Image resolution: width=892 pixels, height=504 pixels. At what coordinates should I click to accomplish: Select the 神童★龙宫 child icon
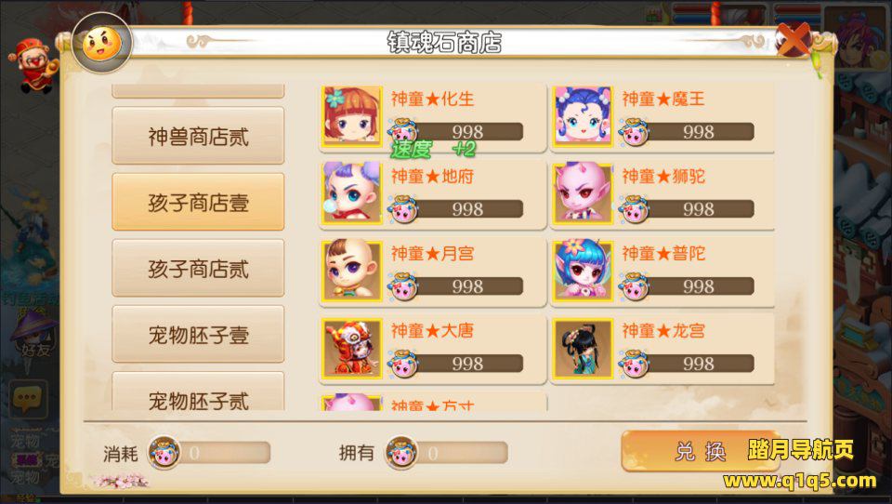click(583, 348)
